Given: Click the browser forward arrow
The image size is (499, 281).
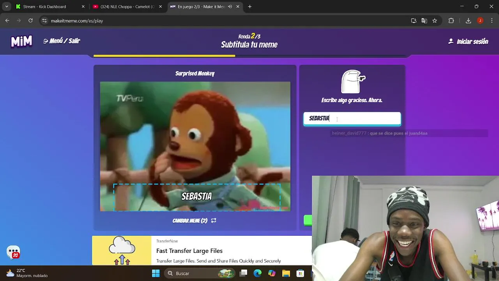Looking at the screenshot, I should [x=19, y=21].
